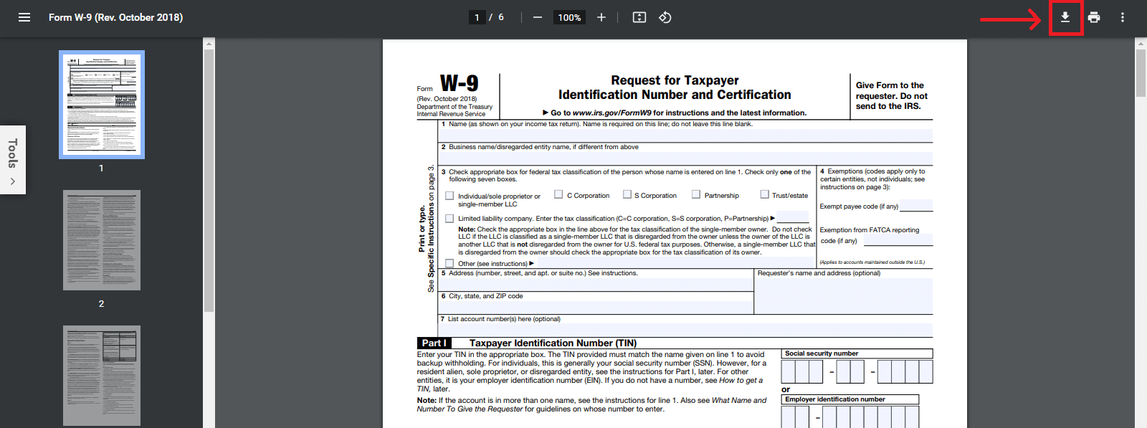This screenshot has height=428, width=1147.
Task: Click the zoom in plus icon
Action: pyautogui.click(x=601, y=17)
